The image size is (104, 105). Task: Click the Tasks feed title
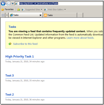pyautogui.click(x=12, y=27)
